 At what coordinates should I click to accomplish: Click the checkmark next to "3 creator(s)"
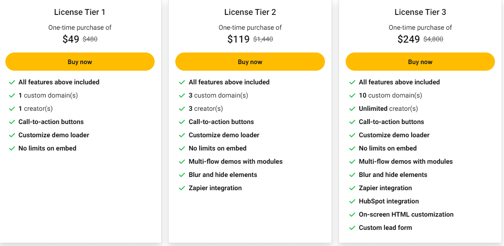[182, 108]
